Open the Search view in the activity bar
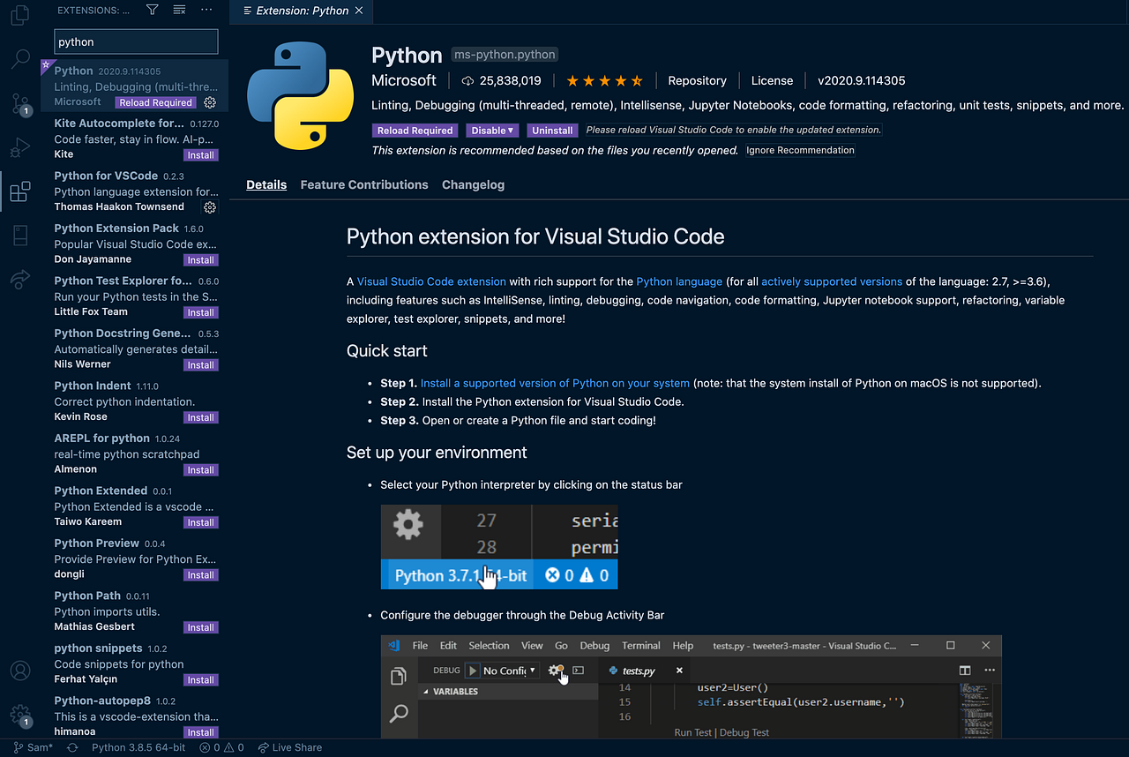The height and width of the screenshot is (757, 1129). 19,59
